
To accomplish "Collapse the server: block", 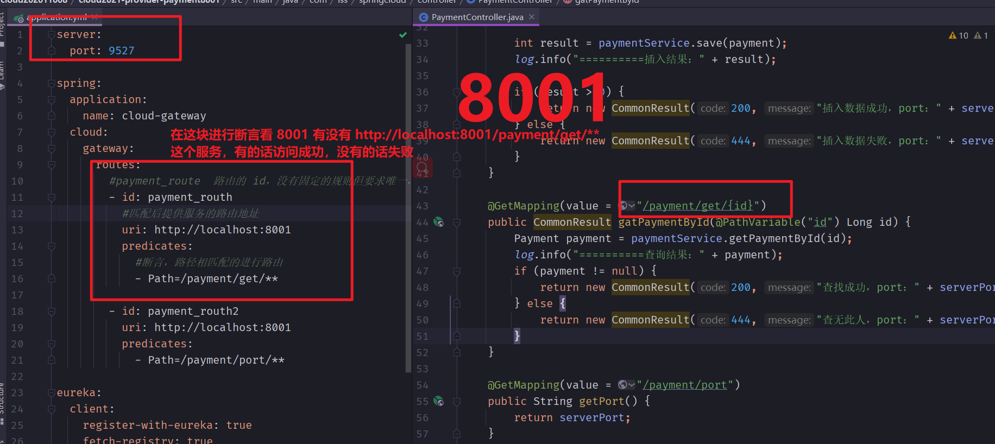I will [x=51, y=35].
